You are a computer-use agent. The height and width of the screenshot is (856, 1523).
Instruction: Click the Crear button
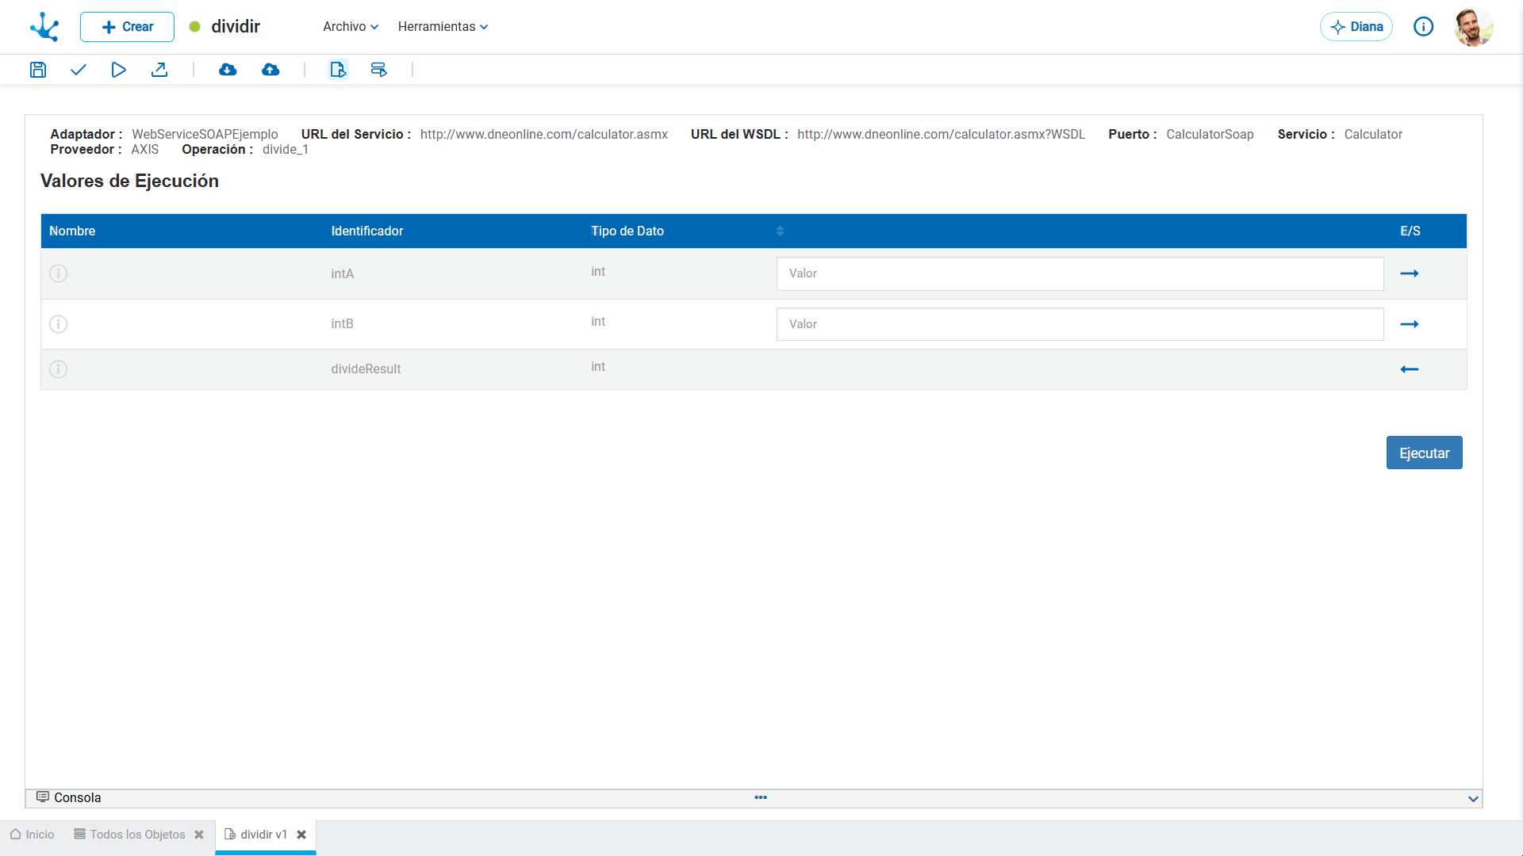point(127,27)
